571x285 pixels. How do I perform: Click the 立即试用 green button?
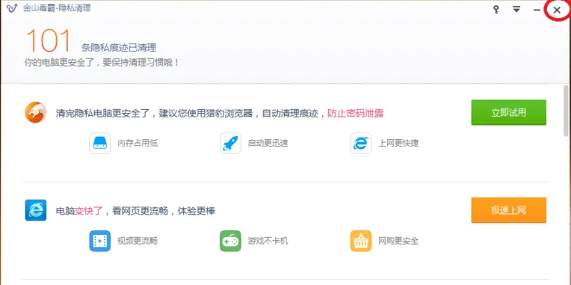click(x=508, y=112)
